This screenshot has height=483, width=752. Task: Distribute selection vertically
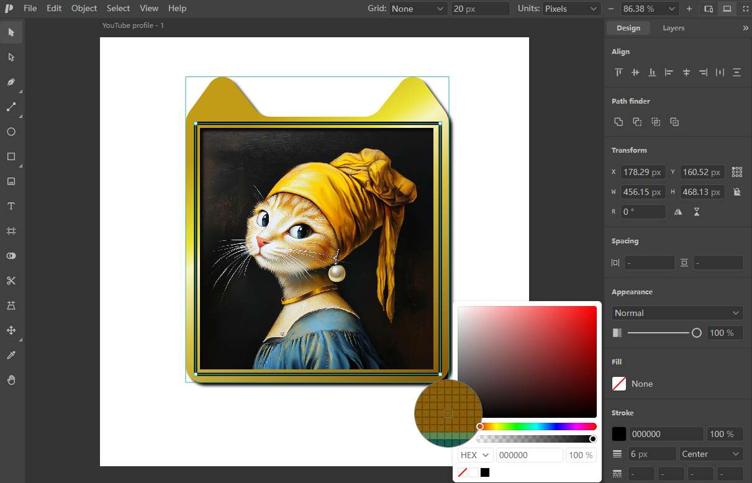736,73
